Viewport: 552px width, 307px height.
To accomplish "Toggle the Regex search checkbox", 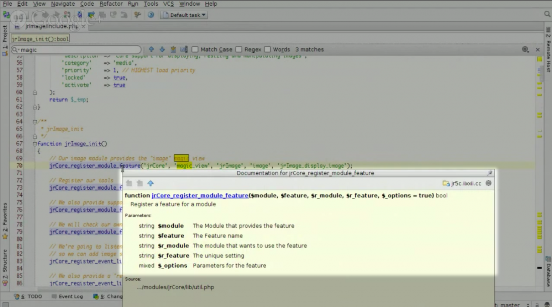I will [239, 50].
